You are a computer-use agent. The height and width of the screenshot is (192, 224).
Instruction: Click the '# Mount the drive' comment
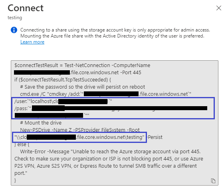[41, 123]
